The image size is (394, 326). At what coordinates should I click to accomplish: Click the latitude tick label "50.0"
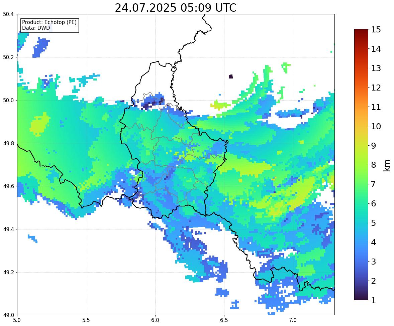(8, 101)
